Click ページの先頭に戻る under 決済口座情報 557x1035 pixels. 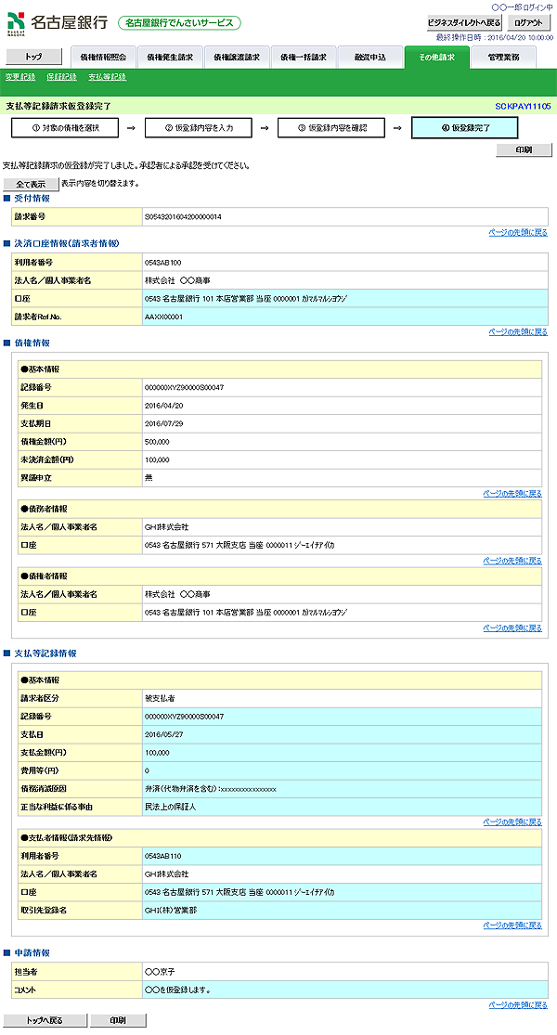tap(518, 332)
